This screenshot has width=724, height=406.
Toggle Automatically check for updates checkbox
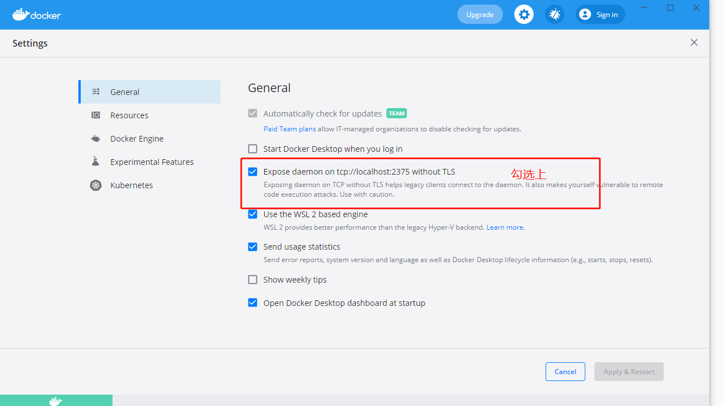tap(253, 113)
